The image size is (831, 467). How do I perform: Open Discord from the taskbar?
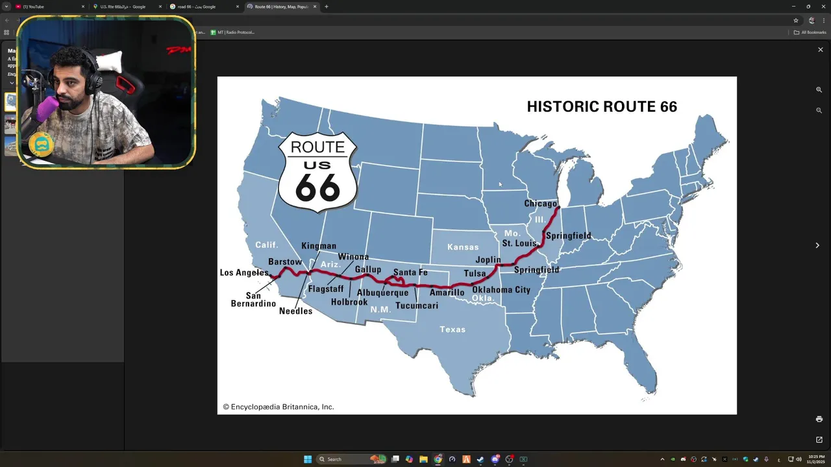(495, 459)
